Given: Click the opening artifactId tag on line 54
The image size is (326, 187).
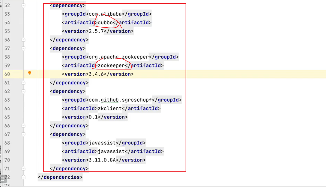Looking at the screenshot, I should pos(80,22).
